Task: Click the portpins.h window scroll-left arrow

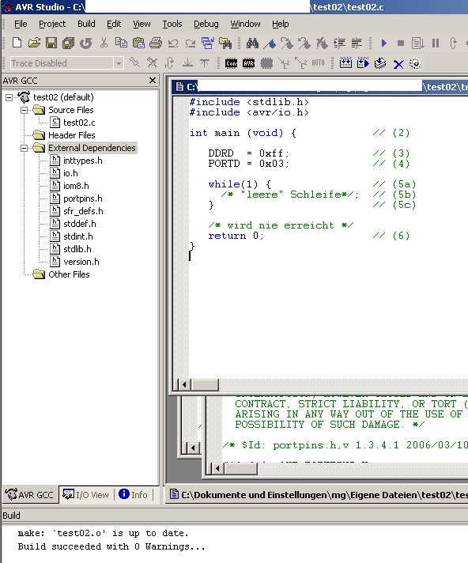Action: coord(217,469)
